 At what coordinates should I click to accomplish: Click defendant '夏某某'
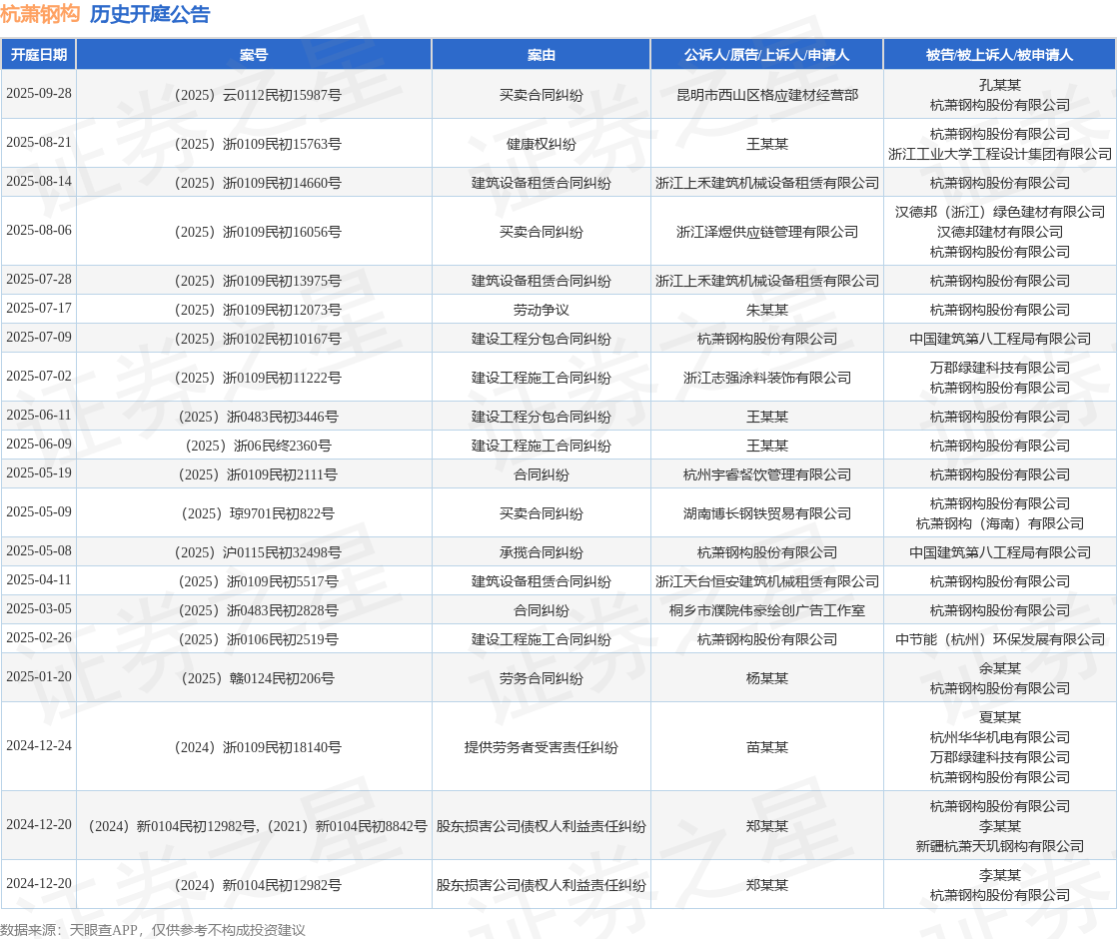coord(999,717)
